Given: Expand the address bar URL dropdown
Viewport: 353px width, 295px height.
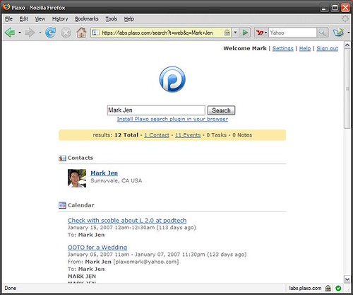Looking at the screenshot, I should pos(235,33).
